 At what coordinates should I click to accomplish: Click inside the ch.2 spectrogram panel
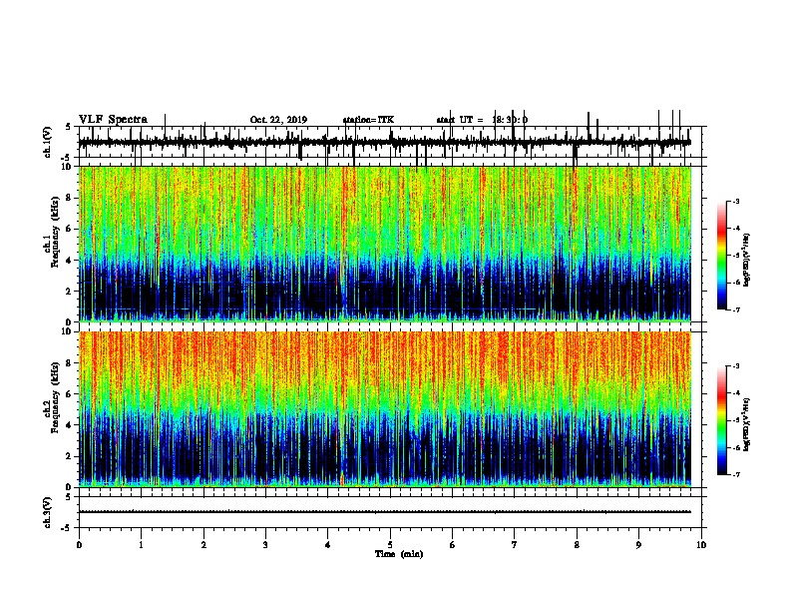pyautogui.click(x=384, y=409)
